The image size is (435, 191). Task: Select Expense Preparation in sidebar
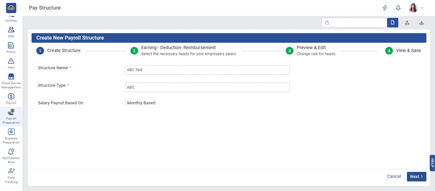coord(11,136)
